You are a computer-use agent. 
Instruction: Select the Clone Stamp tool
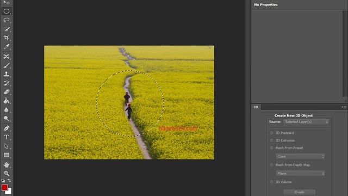[x=7, y=74]
